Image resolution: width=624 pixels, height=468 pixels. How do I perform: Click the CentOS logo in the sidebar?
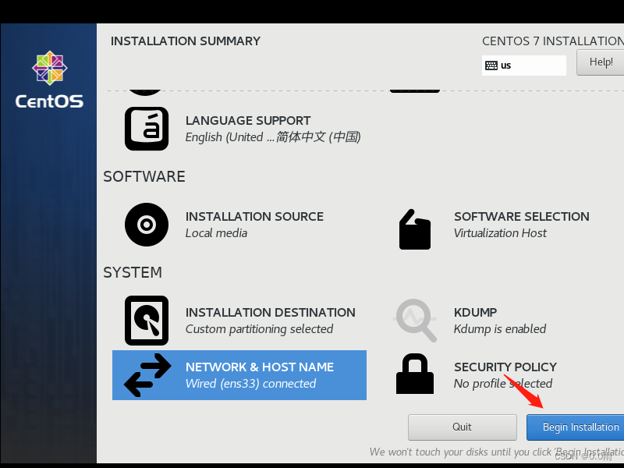coord(49,80)
